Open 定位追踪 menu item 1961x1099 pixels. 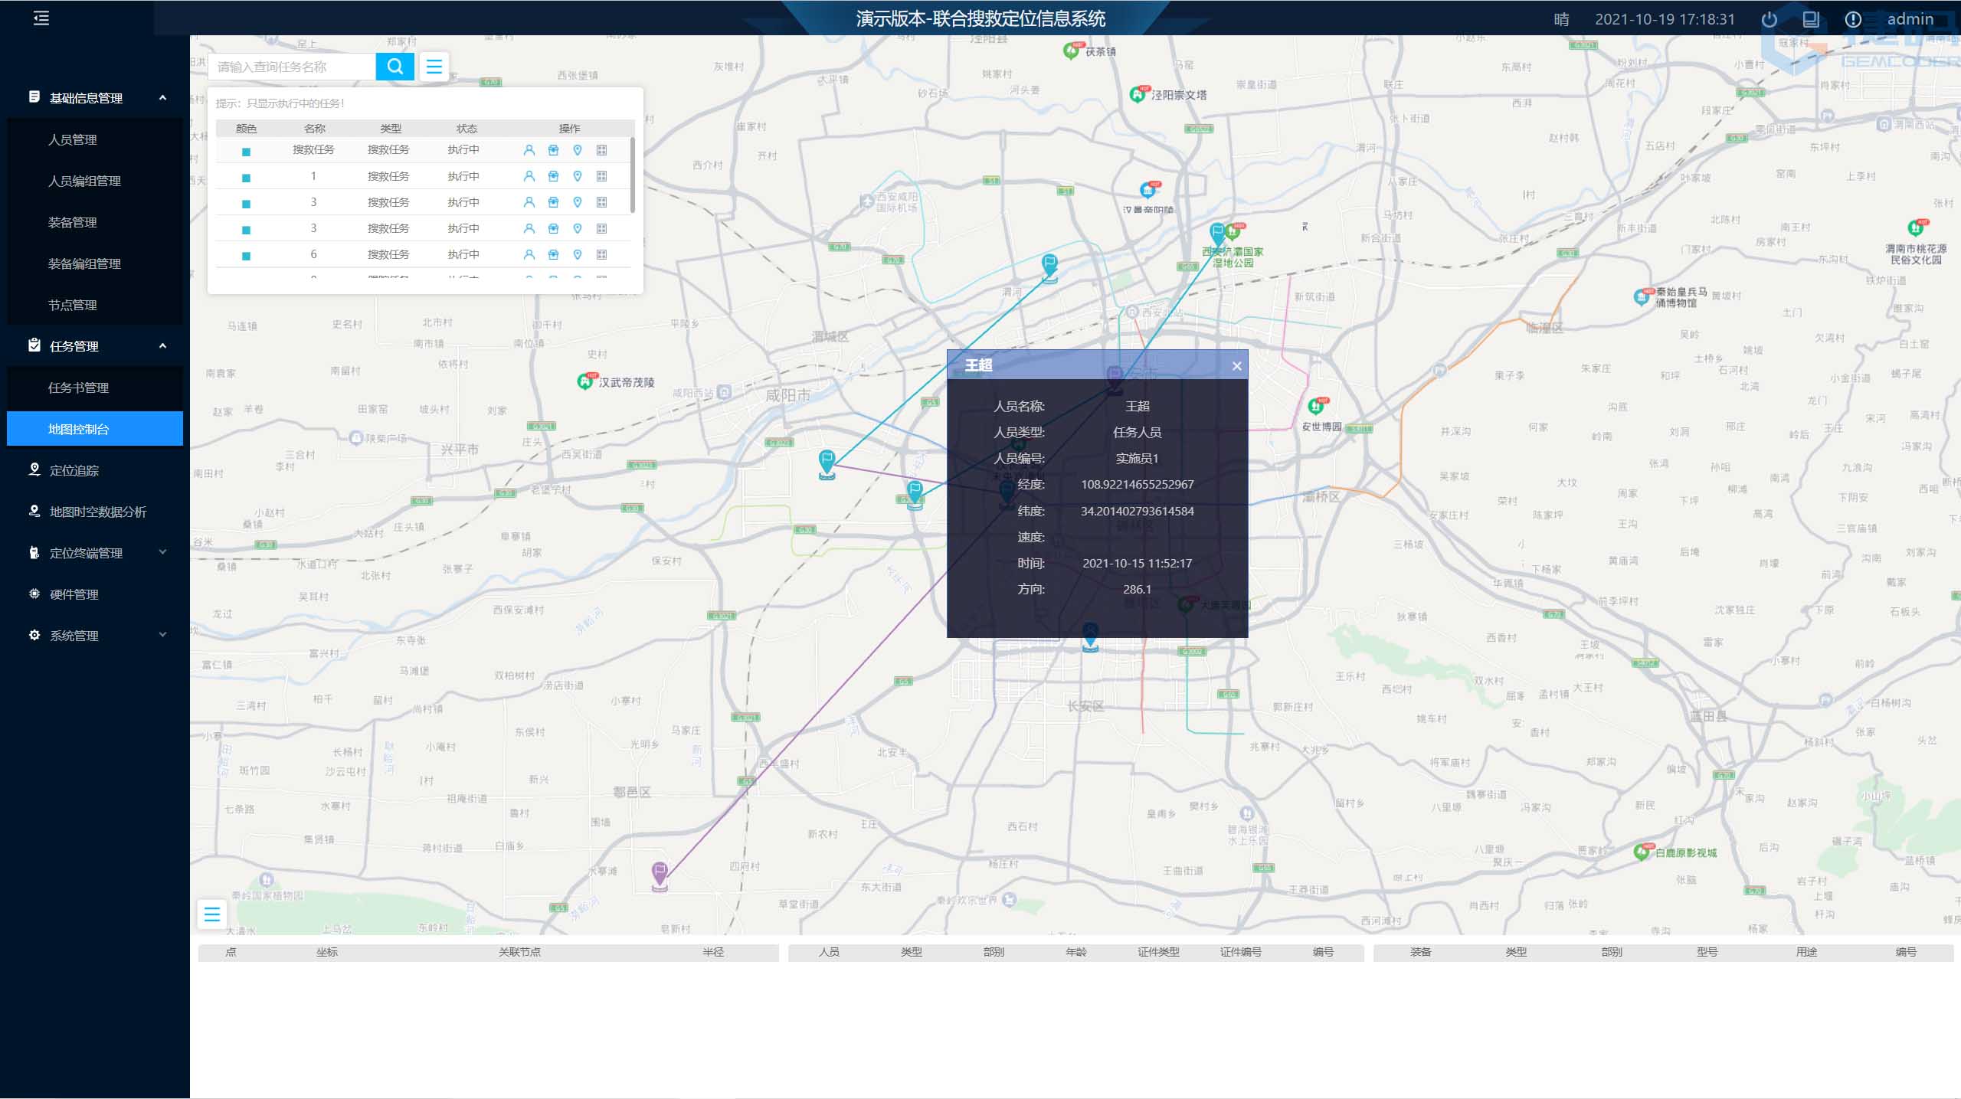pos(74,470)
